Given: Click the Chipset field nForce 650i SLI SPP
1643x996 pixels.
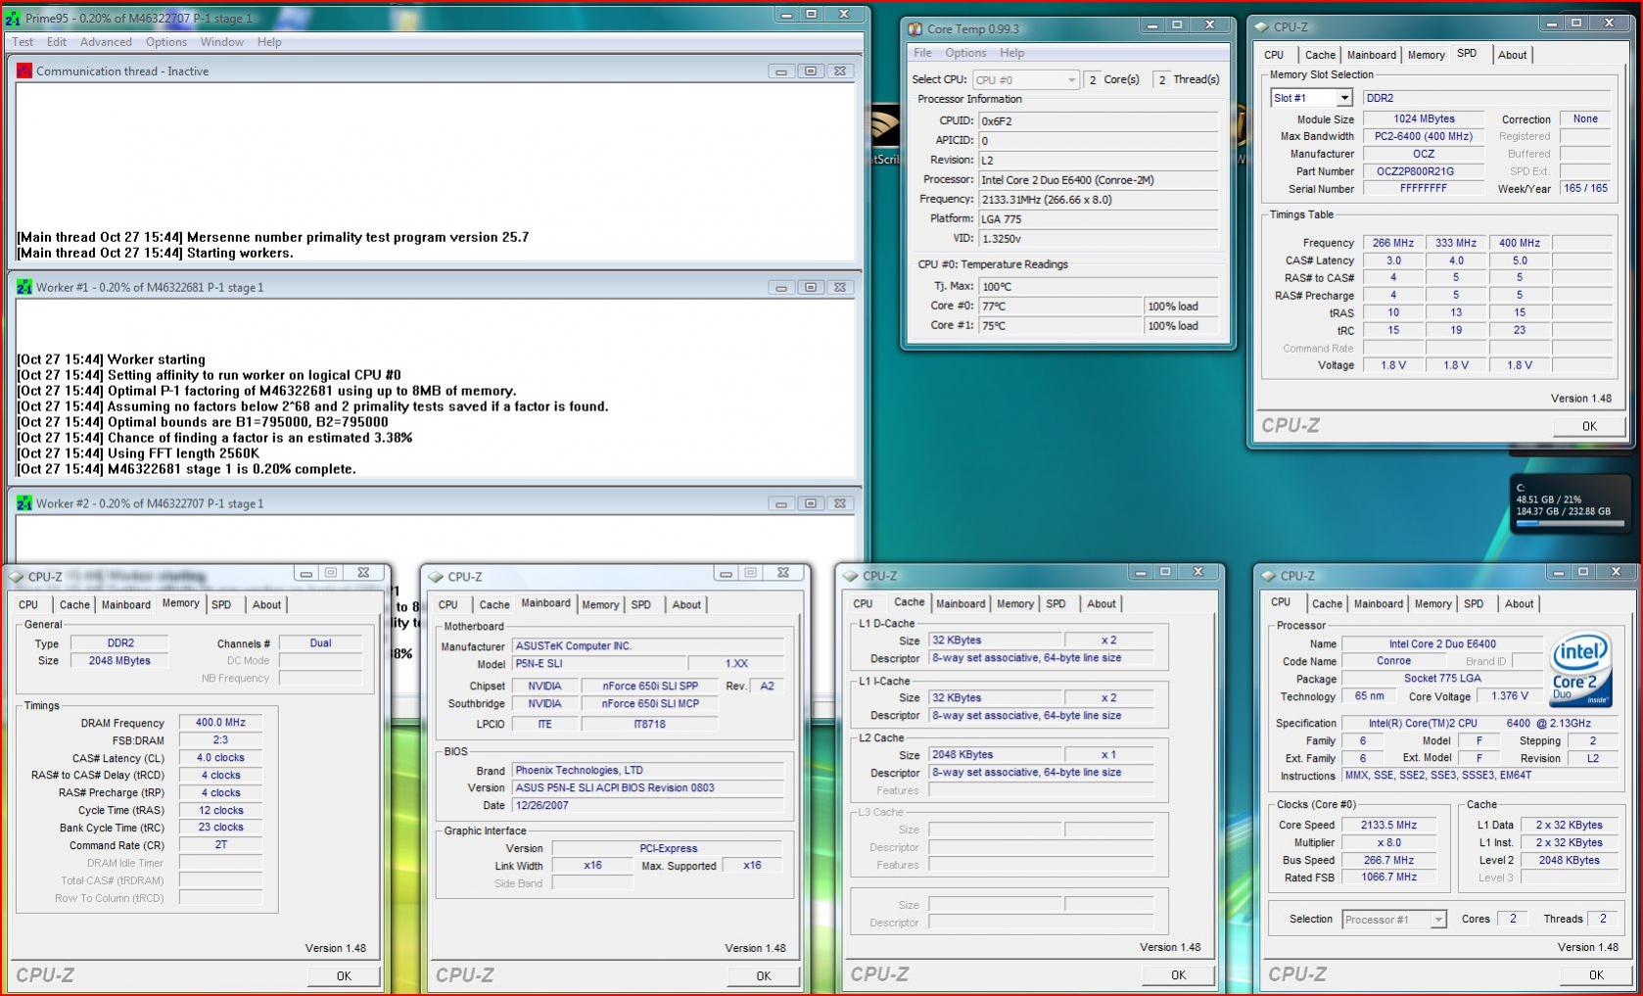Looking at the screenshot, I should pos(650,686).
